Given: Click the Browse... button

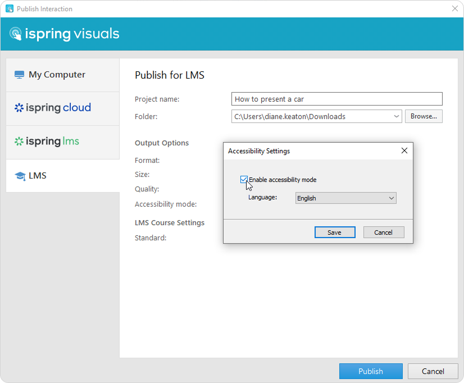Looking at the screenshot, I should 424,116.
